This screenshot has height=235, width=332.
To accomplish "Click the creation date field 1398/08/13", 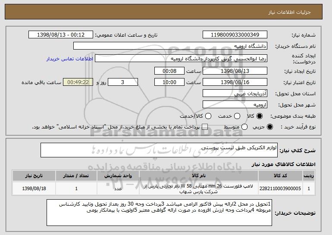I will [x=235, y=71].
